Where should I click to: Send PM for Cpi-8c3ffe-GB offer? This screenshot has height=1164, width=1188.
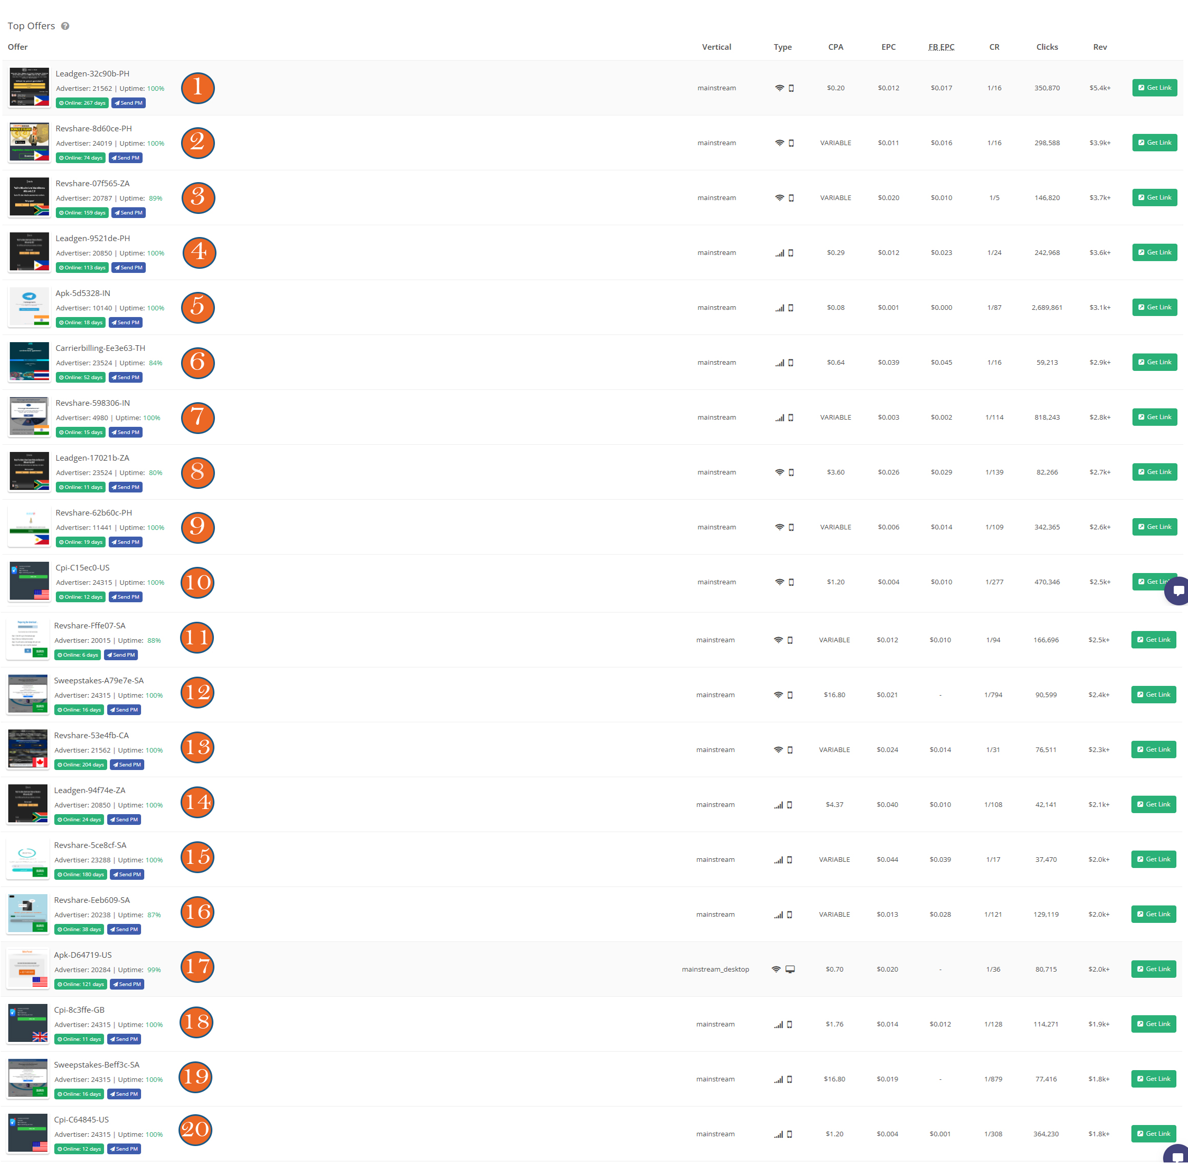[124, 1039]
